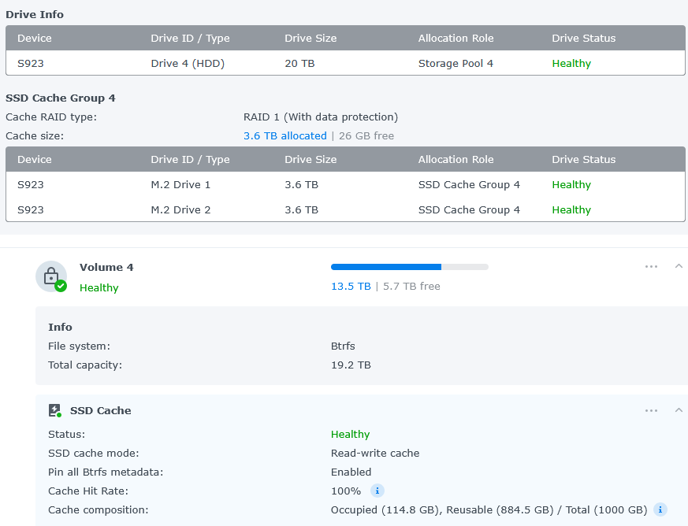Click the Volume 4 usage progress bar

point(409,267)
